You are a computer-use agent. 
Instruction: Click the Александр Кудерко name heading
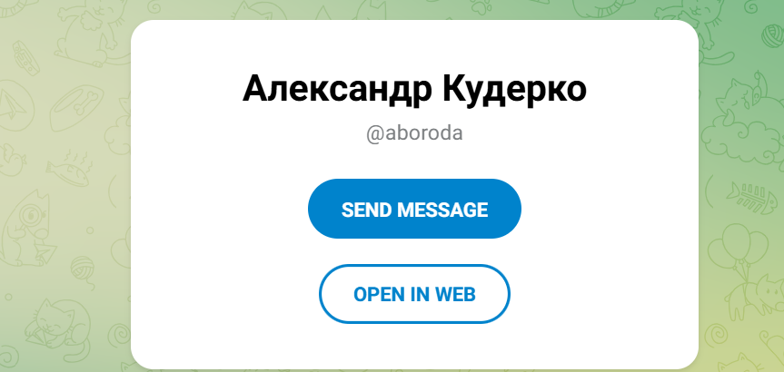pos(414,89)
